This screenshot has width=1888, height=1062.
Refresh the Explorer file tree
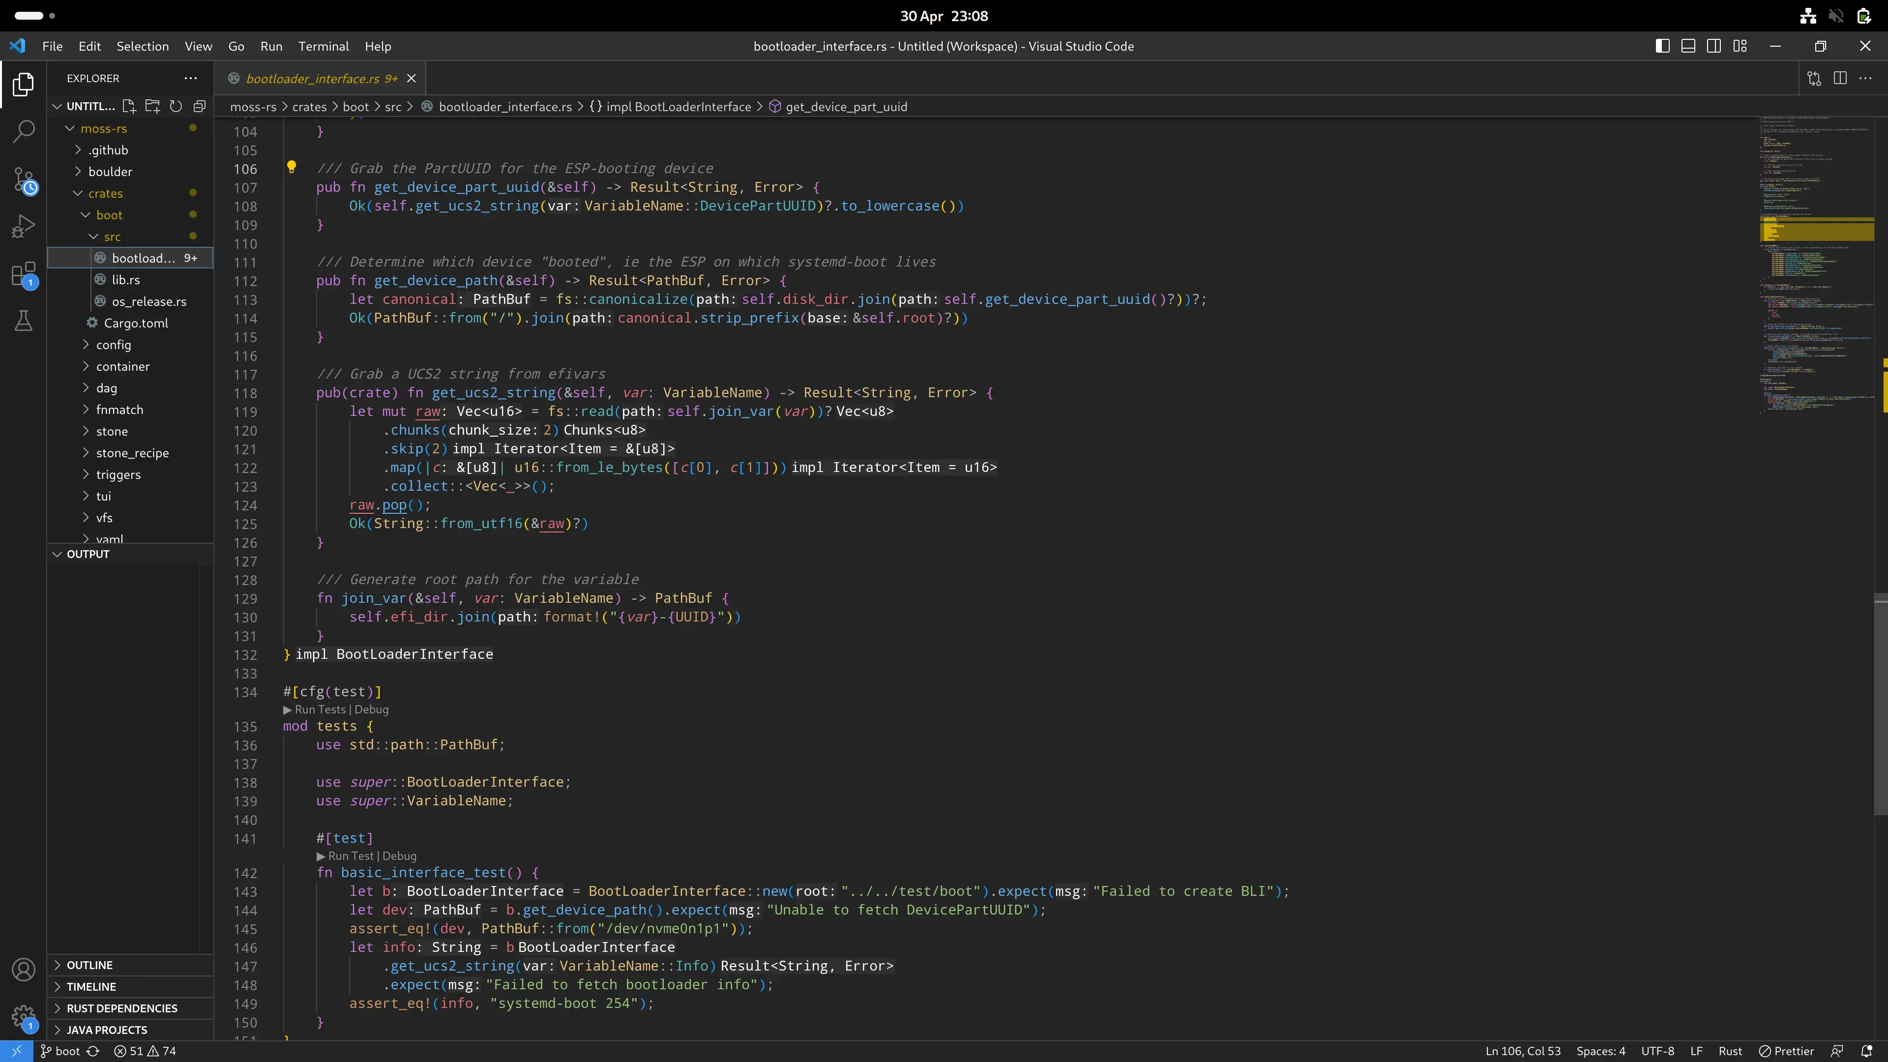coord(176,106)
